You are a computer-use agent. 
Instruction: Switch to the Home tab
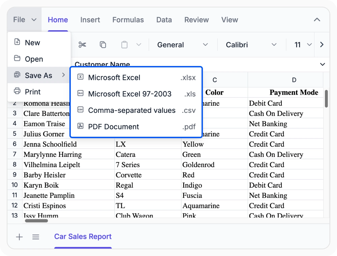tap(58, 20)
